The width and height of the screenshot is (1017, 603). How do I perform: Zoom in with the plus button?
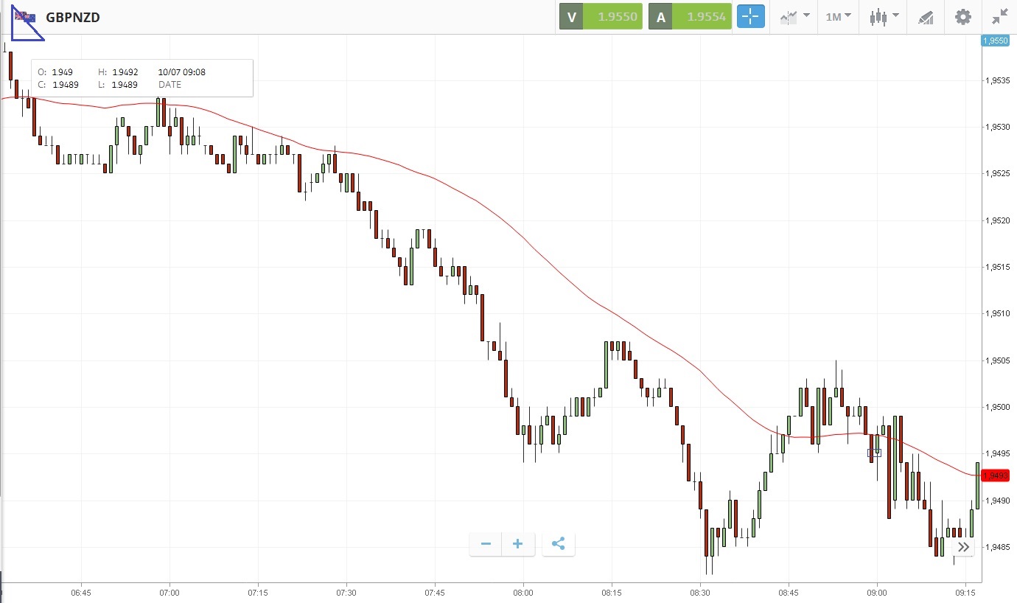[x=518, y=544]
